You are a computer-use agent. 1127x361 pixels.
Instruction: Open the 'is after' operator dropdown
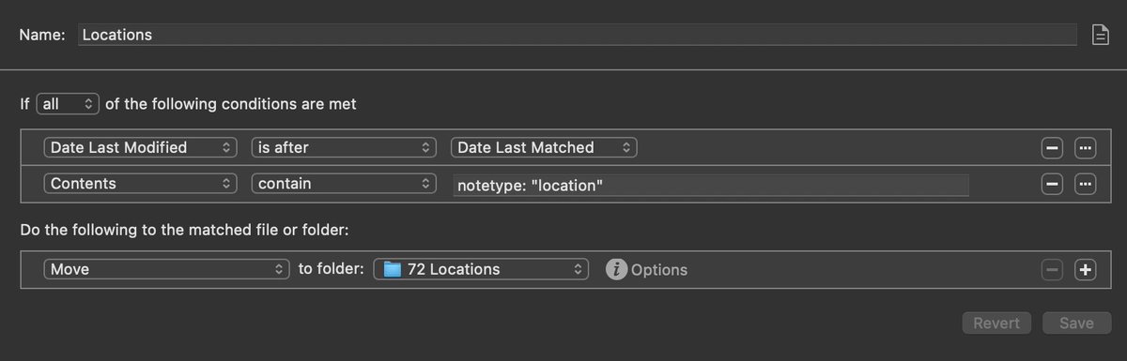click(344, 147)
